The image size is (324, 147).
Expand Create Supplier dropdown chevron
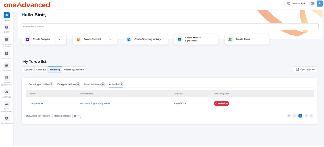click(x=59, y=39)
